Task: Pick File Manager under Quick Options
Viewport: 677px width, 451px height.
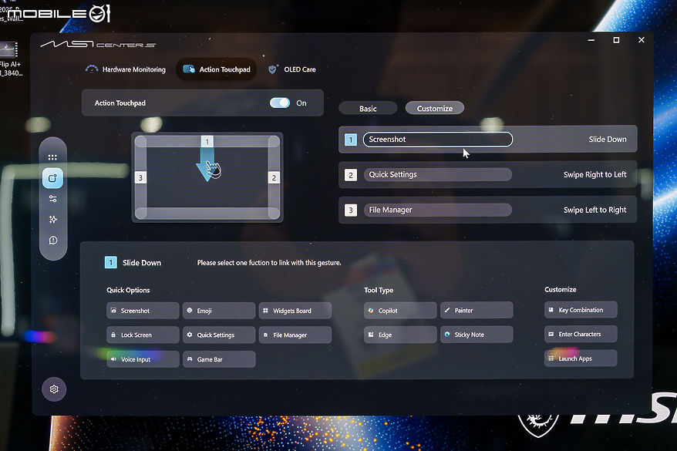Action: click(x=295, y=335)
